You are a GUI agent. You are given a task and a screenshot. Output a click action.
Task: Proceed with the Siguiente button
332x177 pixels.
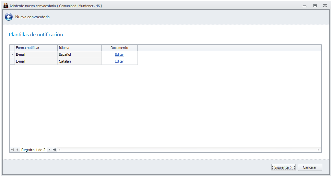click(x=283, y=167)
